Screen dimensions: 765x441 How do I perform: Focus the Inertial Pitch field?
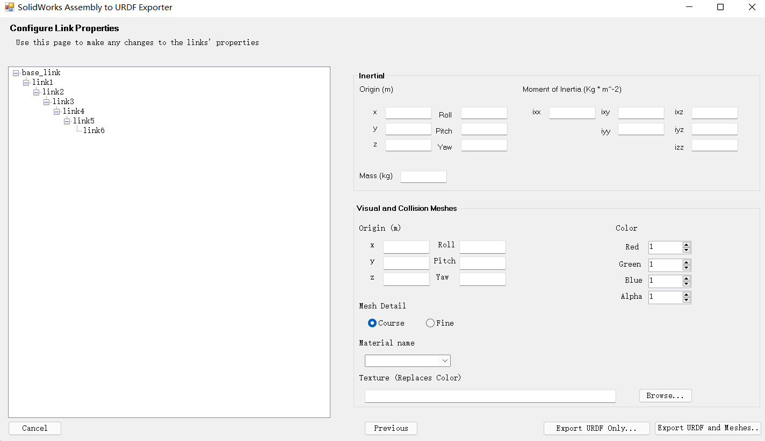point(484,129)
